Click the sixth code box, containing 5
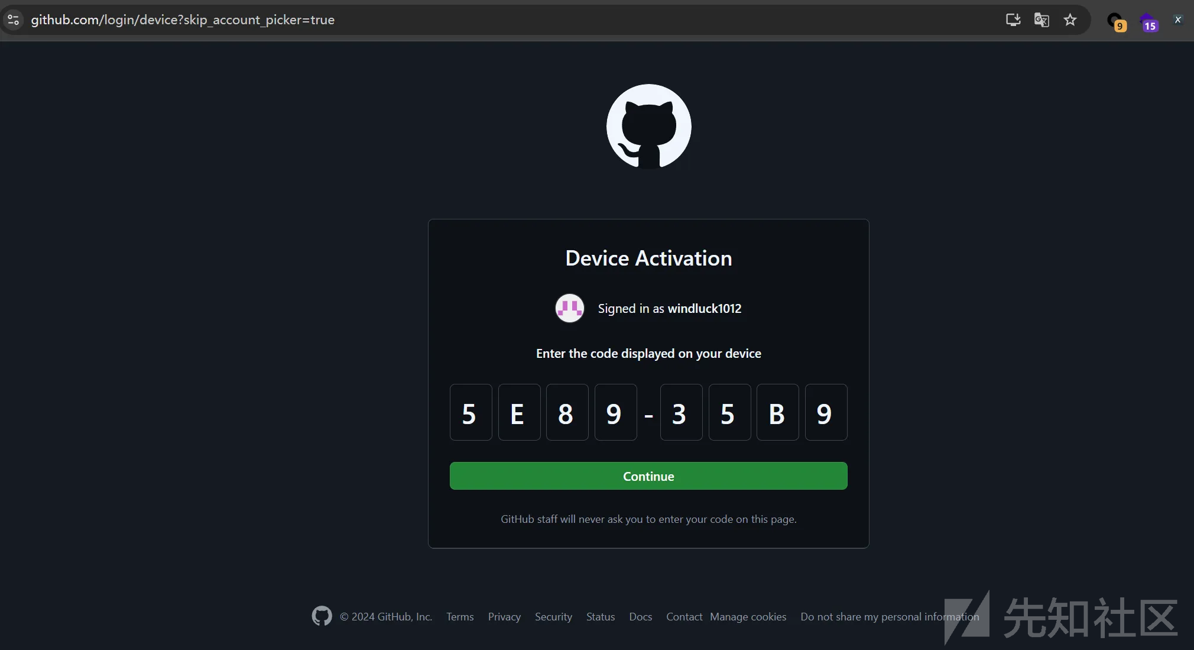This screenshot has height=650, width=1194. pyautogui.click(x=729, y=412)
